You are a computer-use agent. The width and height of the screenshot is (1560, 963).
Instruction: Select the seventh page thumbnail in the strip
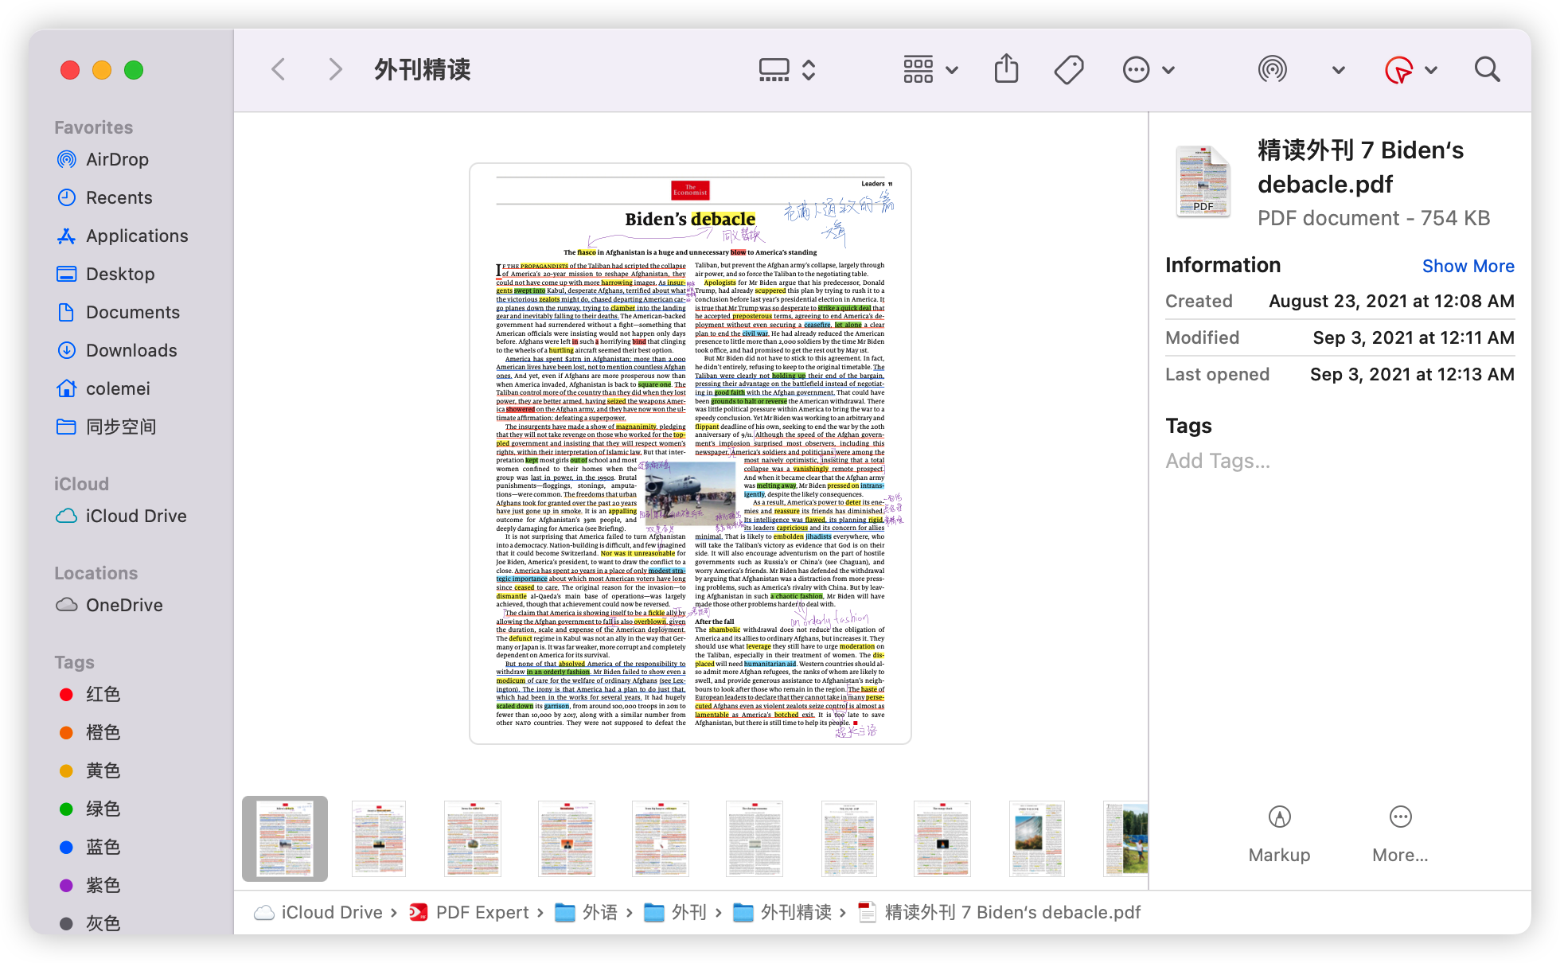[x=848, y=839]
